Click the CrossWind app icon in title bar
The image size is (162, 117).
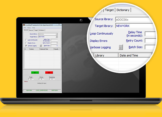point(24,25)
